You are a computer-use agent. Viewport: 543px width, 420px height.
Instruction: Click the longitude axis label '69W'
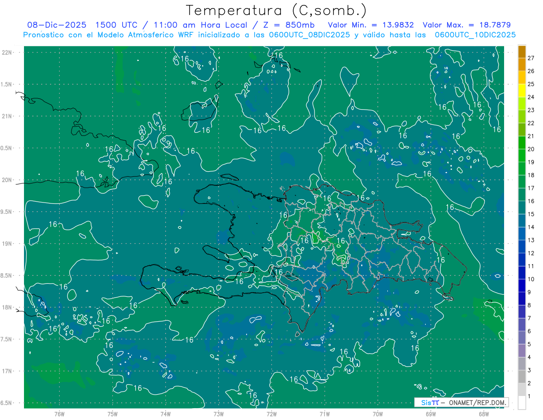[431, 414]
